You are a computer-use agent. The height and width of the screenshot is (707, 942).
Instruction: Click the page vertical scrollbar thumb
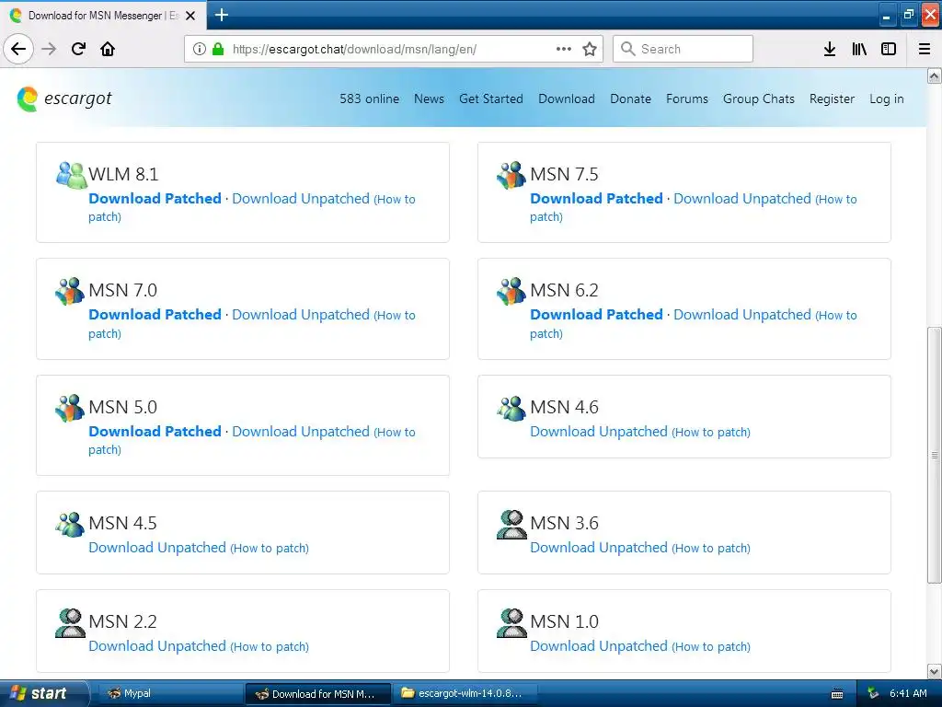[935, 455]
